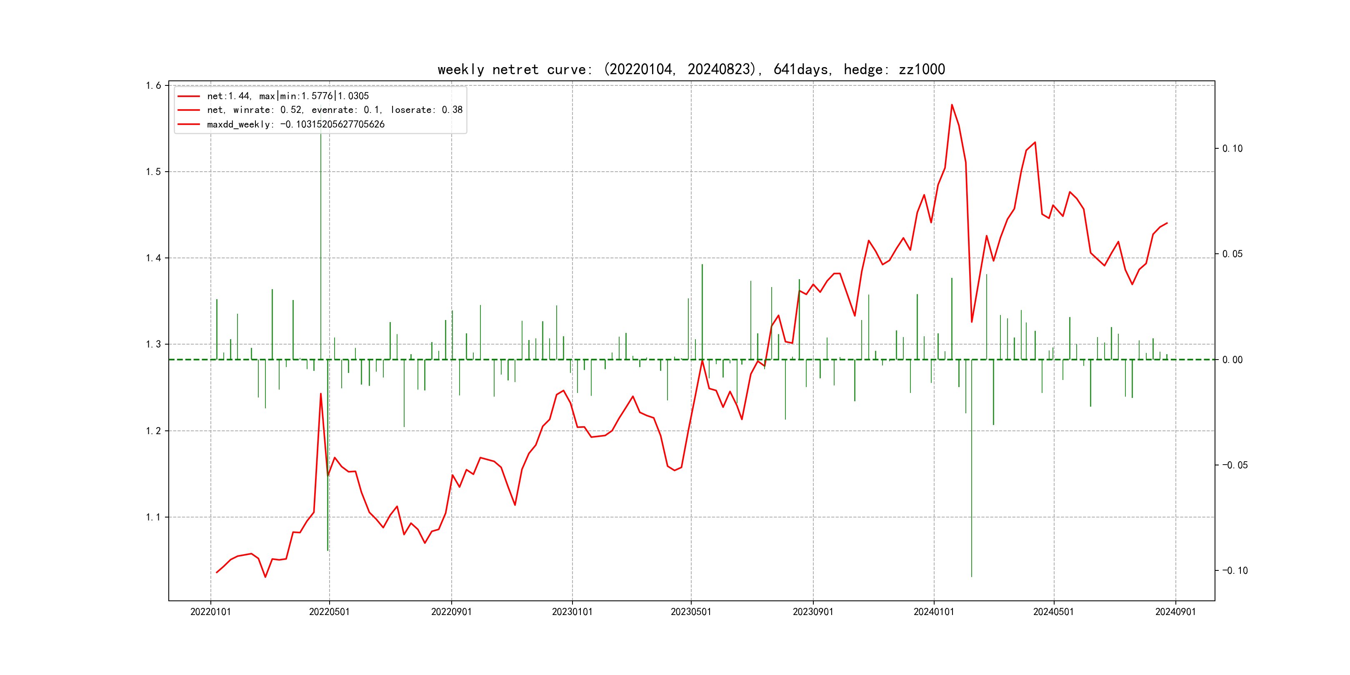This screenshot has height=675, width=1350.
Task: Click the 20230901 x-axis date label
Action: click(x=813, y=612)
